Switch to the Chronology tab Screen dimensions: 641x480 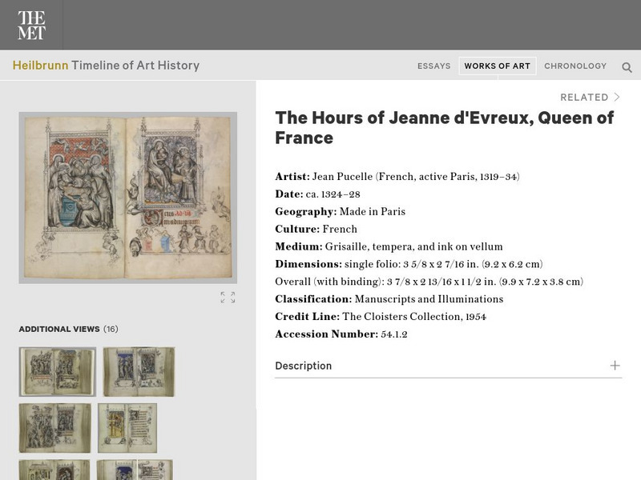pos(575,66)
